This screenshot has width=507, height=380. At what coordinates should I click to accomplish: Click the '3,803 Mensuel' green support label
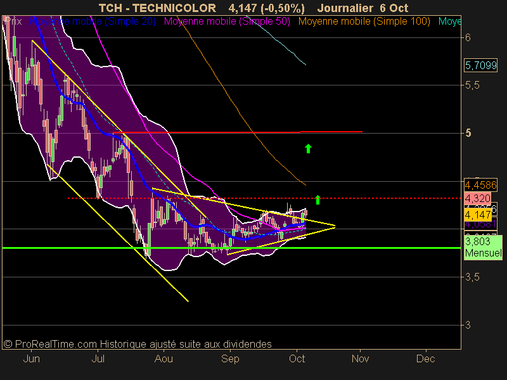pos(483,247)
